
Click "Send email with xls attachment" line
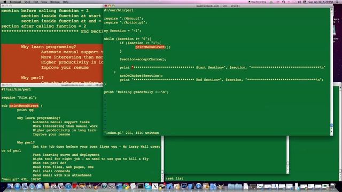(62, 175)
